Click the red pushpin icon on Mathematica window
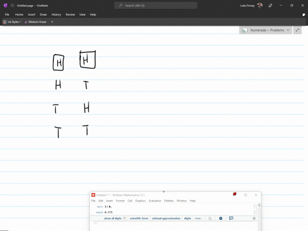 235,194
